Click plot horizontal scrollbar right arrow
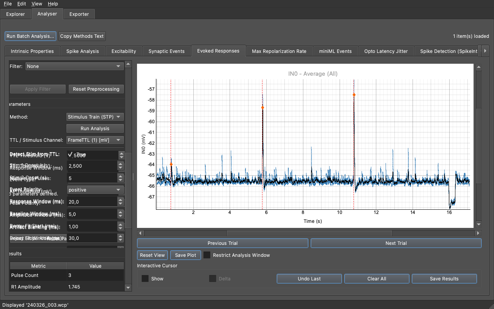Screen dimensions: 494x309 pyautogui.click(x=478, y=233)
